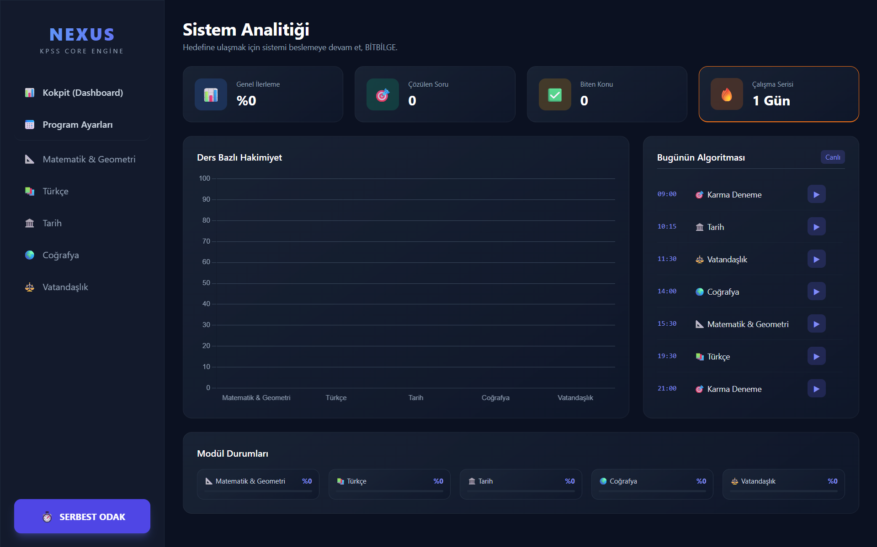Viewport: 877px width, 547px height.
Task: Click the Canlı badge in Bugünün Algoritması
Action: tap(832, 157)
